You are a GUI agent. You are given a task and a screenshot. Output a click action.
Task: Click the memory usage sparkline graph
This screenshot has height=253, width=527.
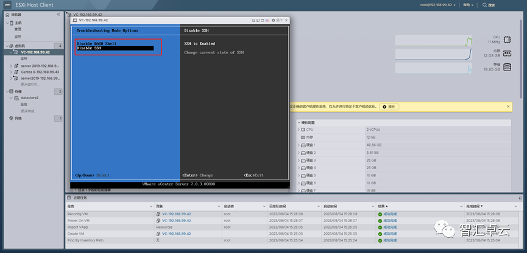coord(434,54)
